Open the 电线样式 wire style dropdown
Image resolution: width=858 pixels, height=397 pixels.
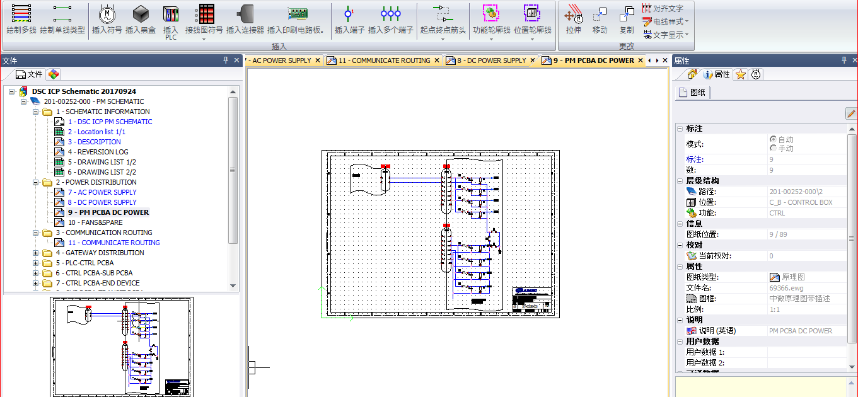click(x=665, y=21)
